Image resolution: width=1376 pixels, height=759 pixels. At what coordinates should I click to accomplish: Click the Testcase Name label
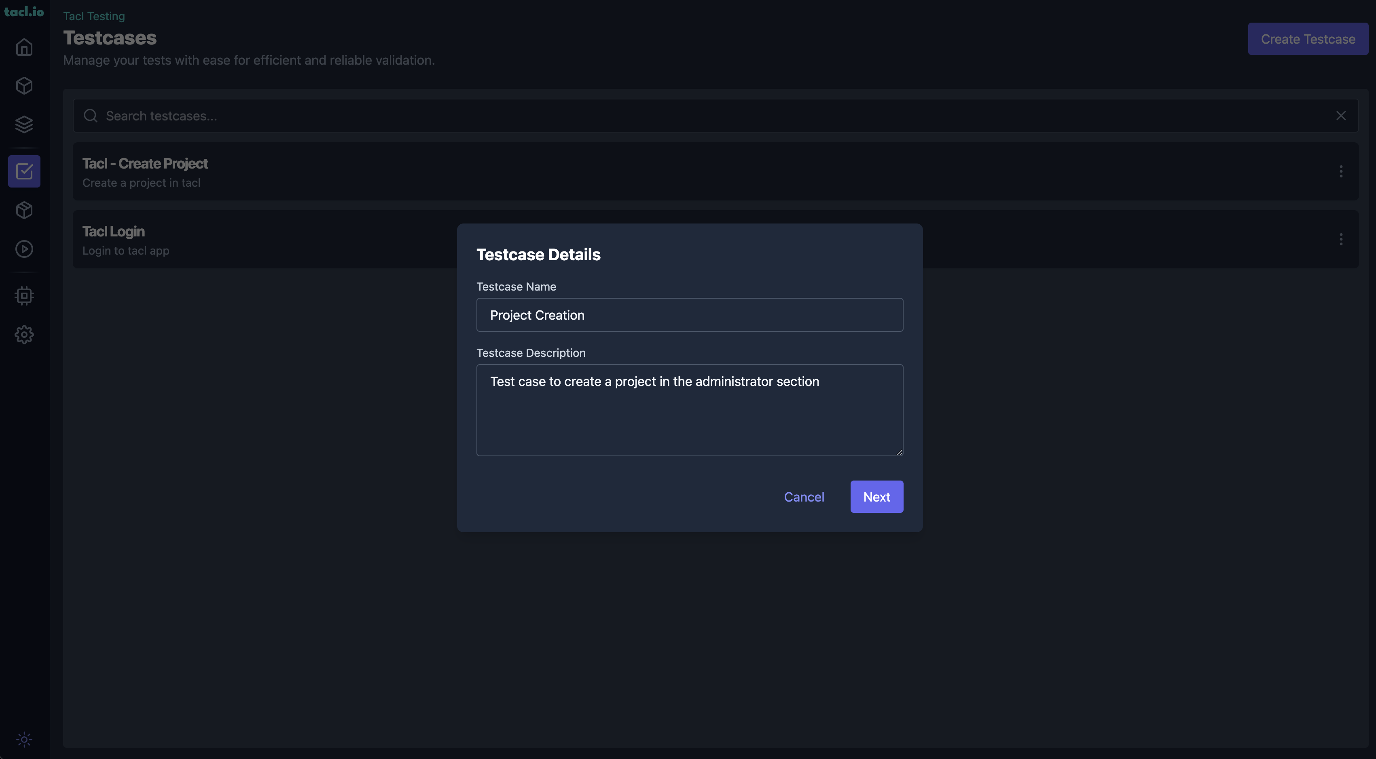pos(516,287)
